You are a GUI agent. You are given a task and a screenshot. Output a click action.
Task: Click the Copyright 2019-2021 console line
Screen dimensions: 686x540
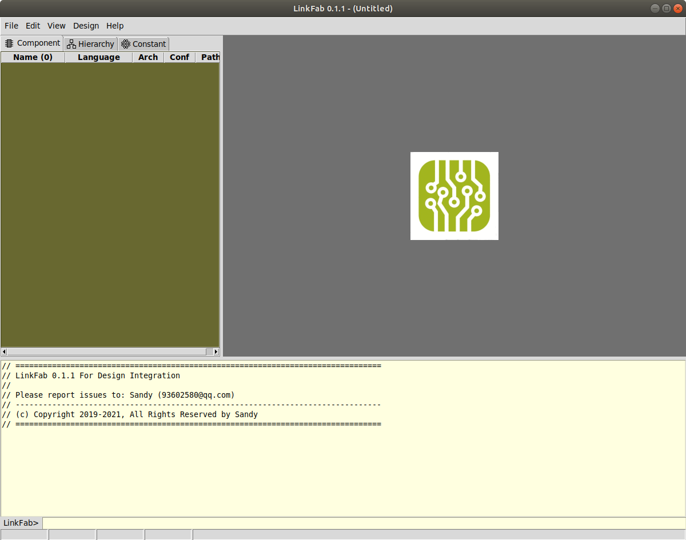[x=130, y=414]
